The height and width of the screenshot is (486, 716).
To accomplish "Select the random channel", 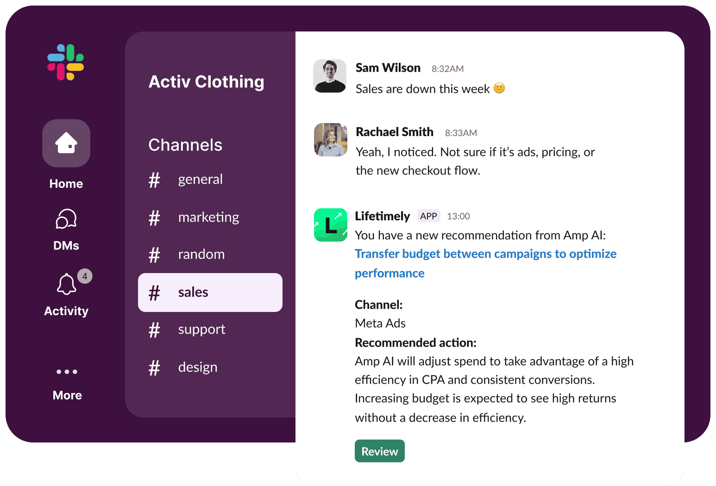I will [201, 254].
